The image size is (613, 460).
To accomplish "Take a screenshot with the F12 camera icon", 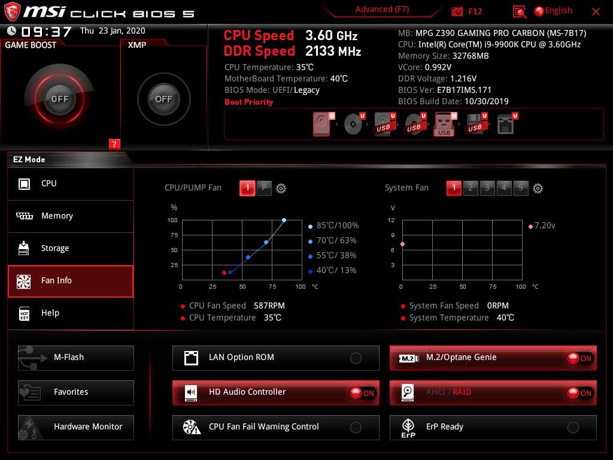I will pos(456,11).
